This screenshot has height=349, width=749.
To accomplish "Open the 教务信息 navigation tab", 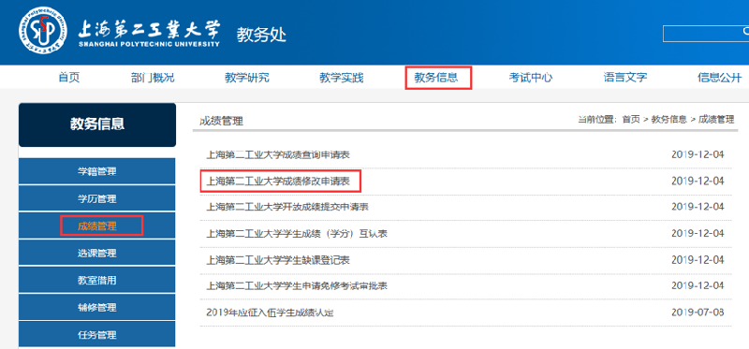I will coord(436,78).
